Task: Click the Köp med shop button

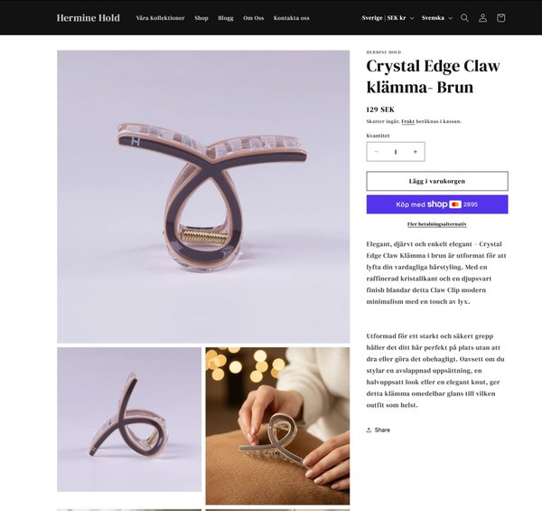Action: [x=437, y=204]
